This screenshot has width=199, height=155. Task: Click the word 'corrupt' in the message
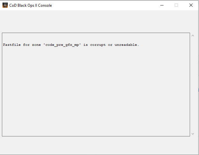pyautogui.click(x=98, y=45)
